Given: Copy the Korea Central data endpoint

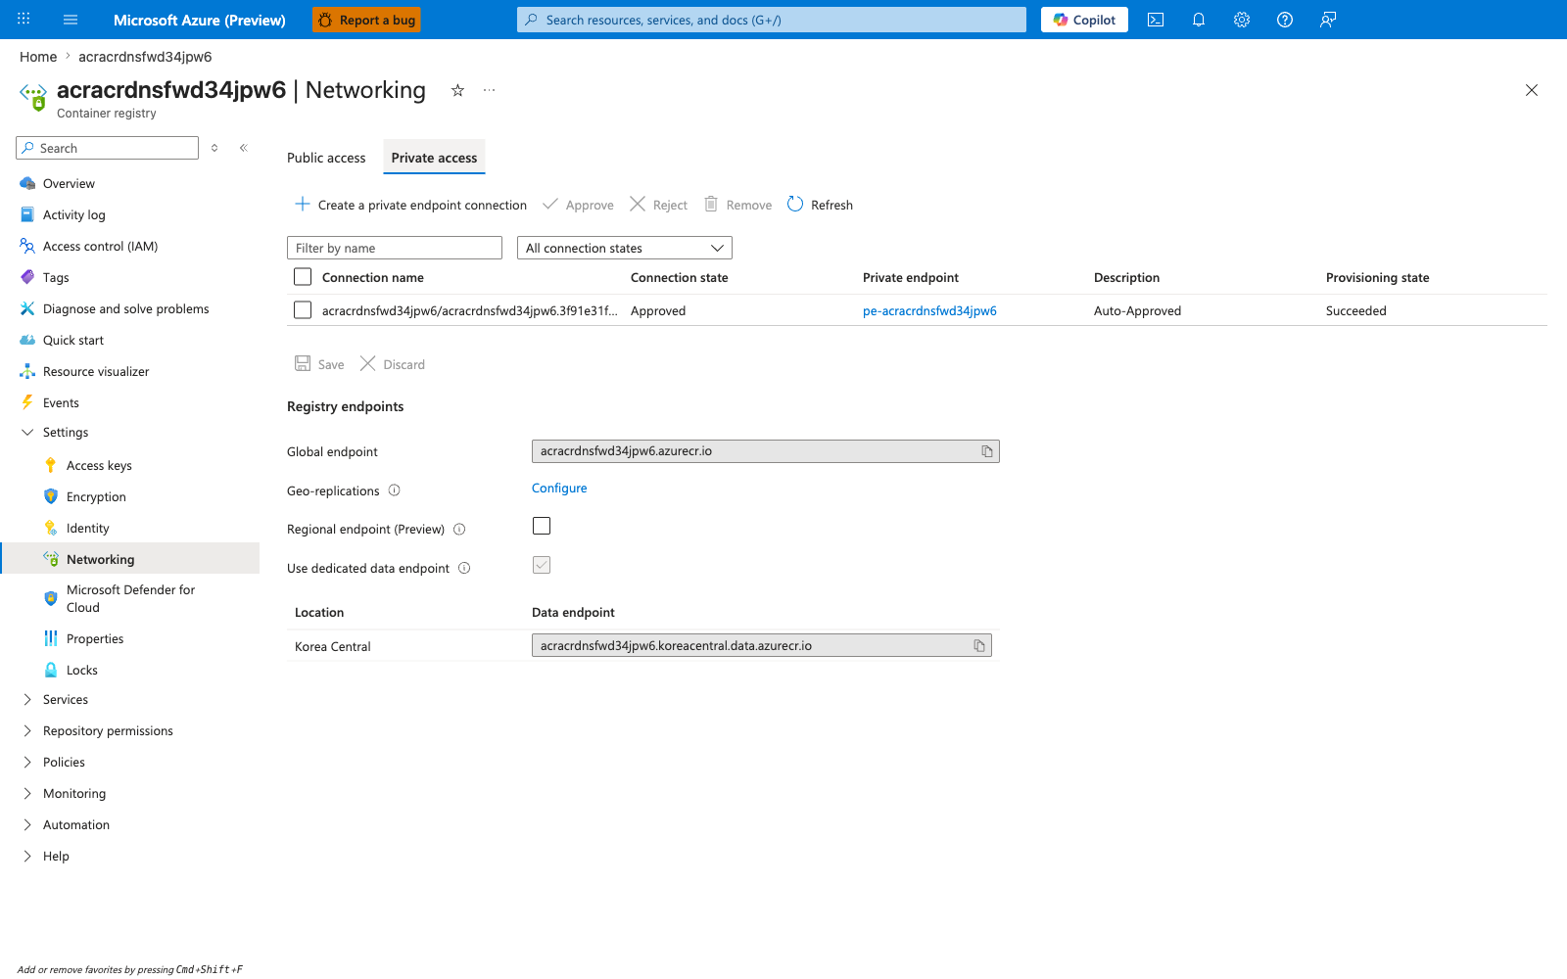Looking at the screenshot, I should pos(979,645).
